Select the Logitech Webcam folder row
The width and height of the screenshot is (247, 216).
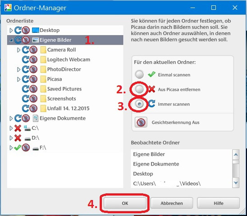65,59
